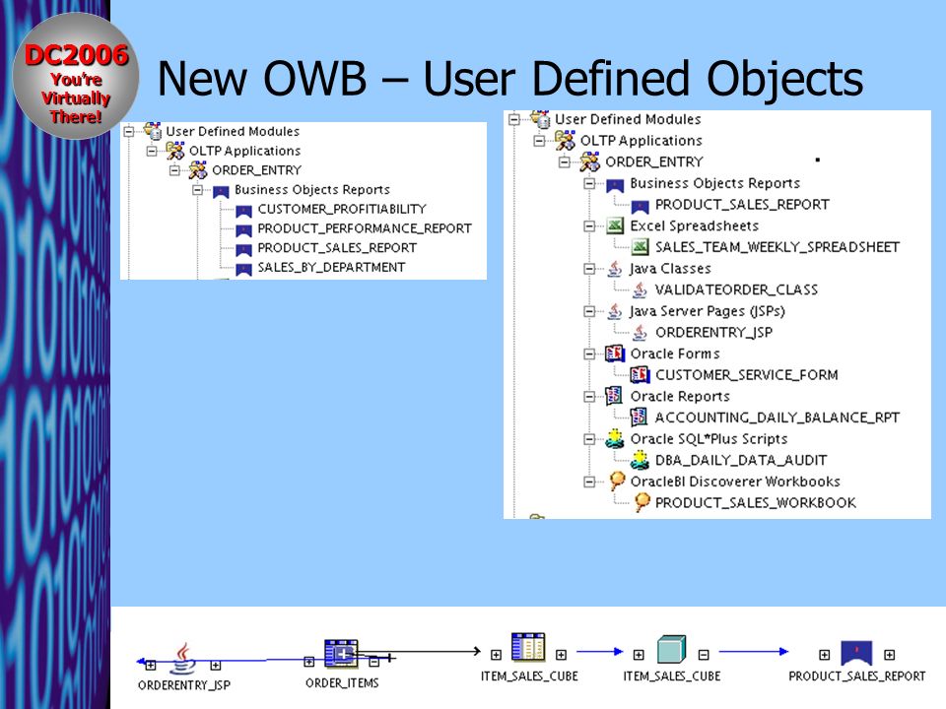
Task: Collapse ORDER_ENTRY node in right tree
Action: (564, 161)
